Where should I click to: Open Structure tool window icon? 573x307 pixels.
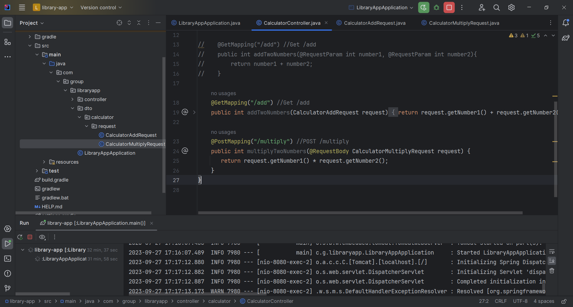8,42
